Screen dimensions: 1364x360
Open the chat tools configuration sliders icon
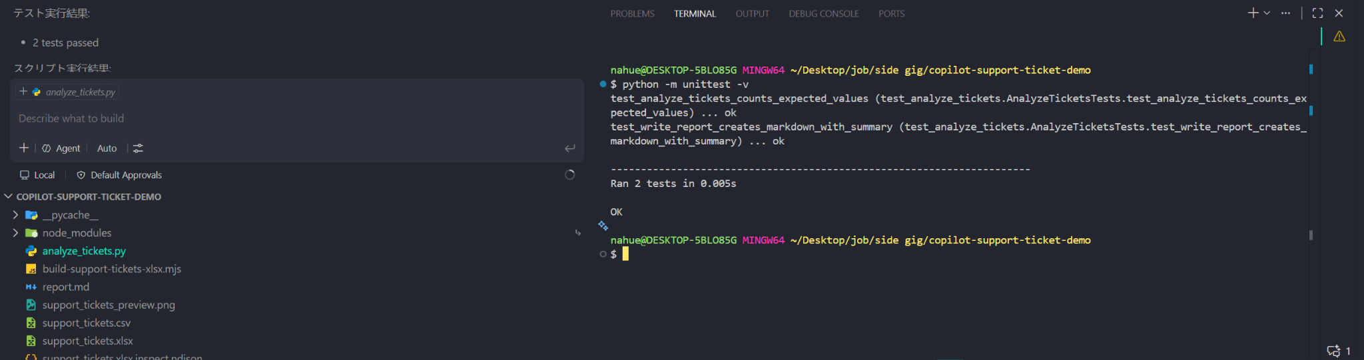pos(138,148)
